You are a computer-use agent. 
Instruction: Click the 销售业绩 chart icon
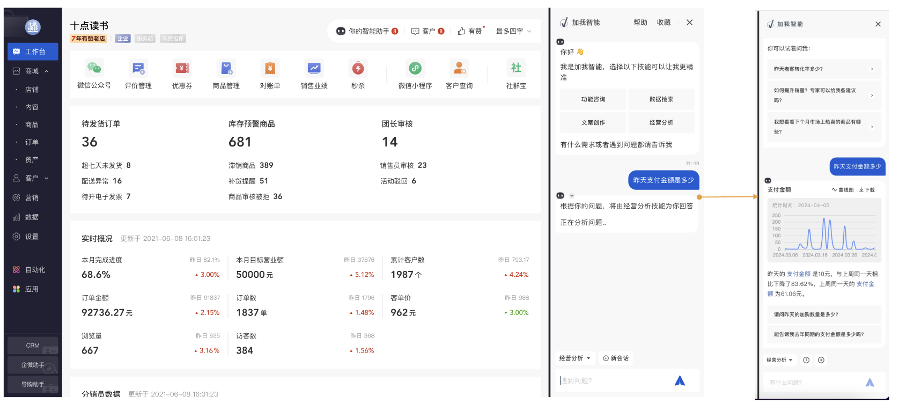[x=314, y=68]
